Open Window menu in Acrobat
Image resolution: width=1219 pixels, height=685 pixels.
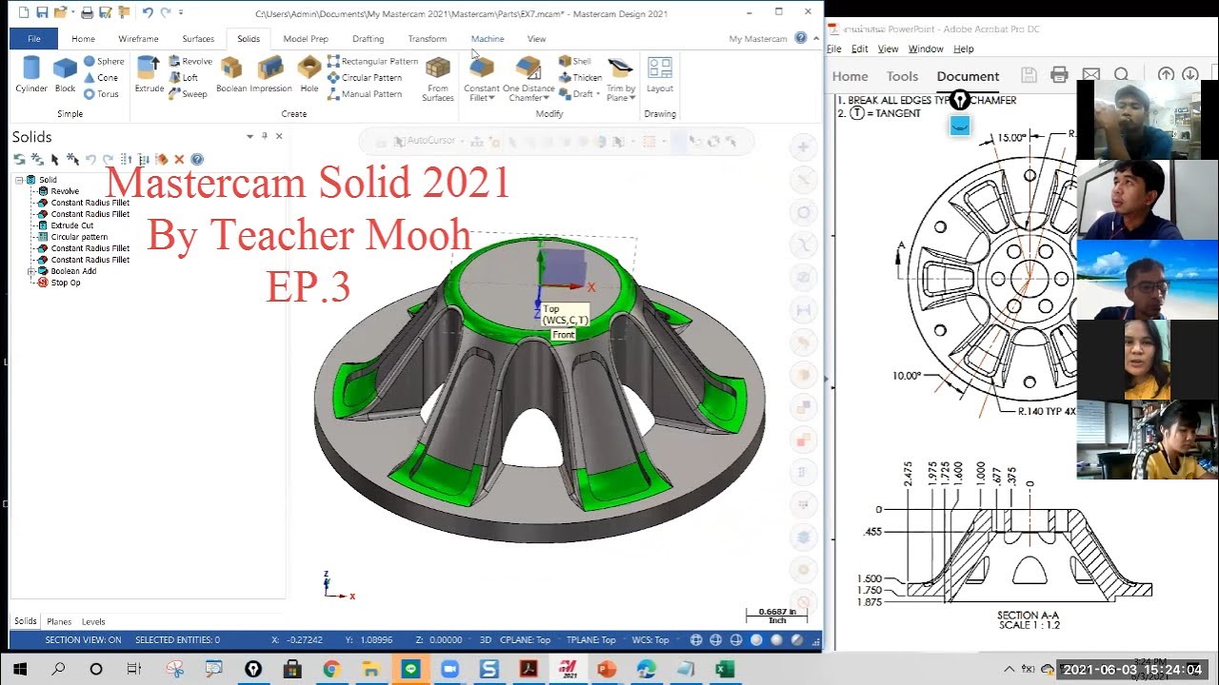[925, 49]
